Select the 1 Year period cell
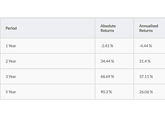Image resolution: width=165 pixels, height=117 pixels. click(11, 46)
